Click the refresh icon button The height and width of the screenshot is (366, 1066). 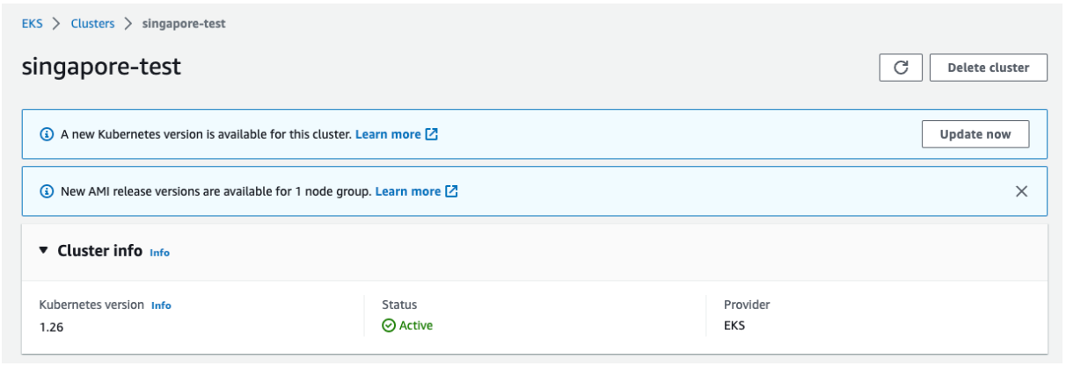pos(901,68)
